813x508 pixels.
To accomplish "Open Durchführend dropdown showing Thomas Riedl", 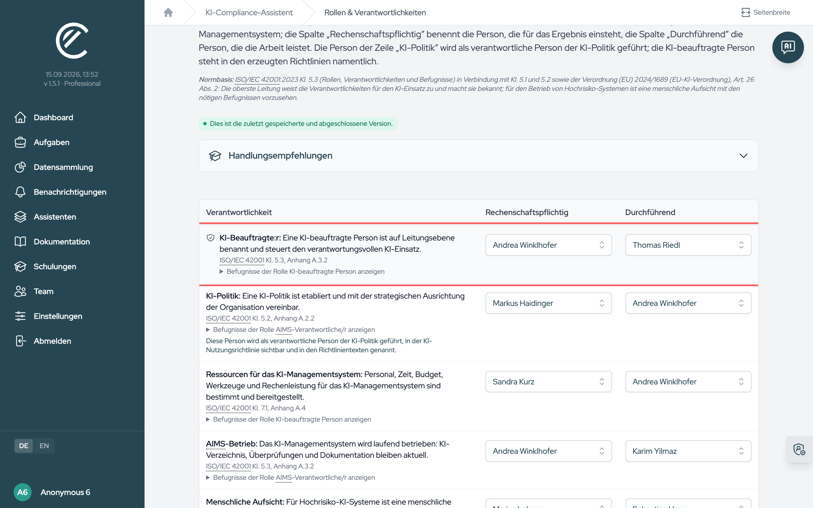I will tap(688, 245).
